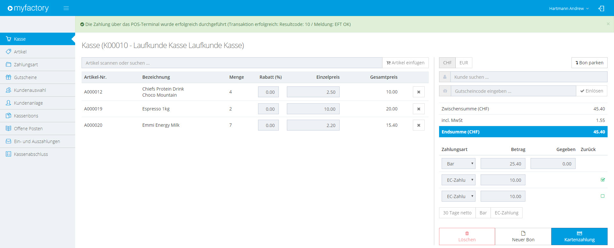Open the Hartmann Andrew user menu
This screenshot has height=248, width=614.
tap(569, 9)
